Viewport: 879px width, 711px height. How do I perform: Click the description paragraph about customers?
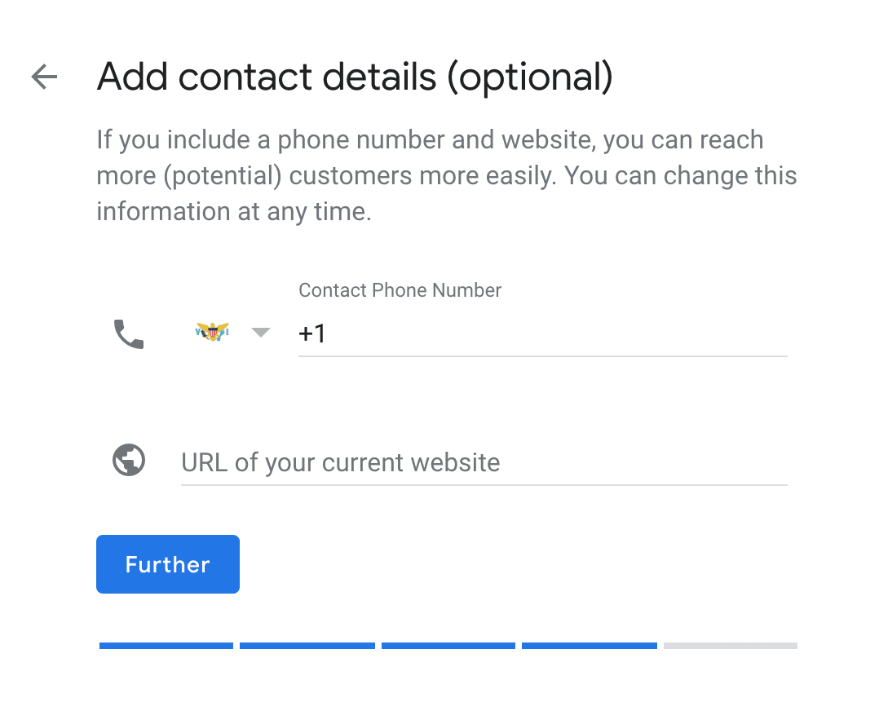click(447, 175)
